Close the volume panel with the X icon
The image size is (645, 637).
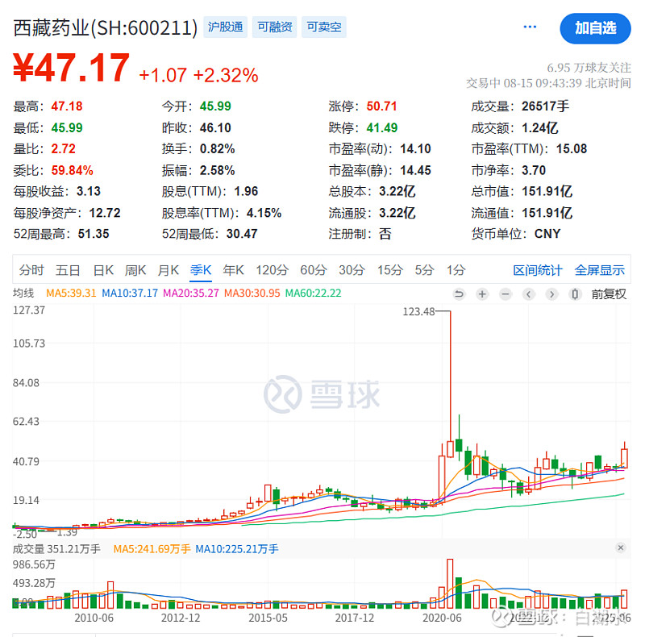tap(621, 547)
